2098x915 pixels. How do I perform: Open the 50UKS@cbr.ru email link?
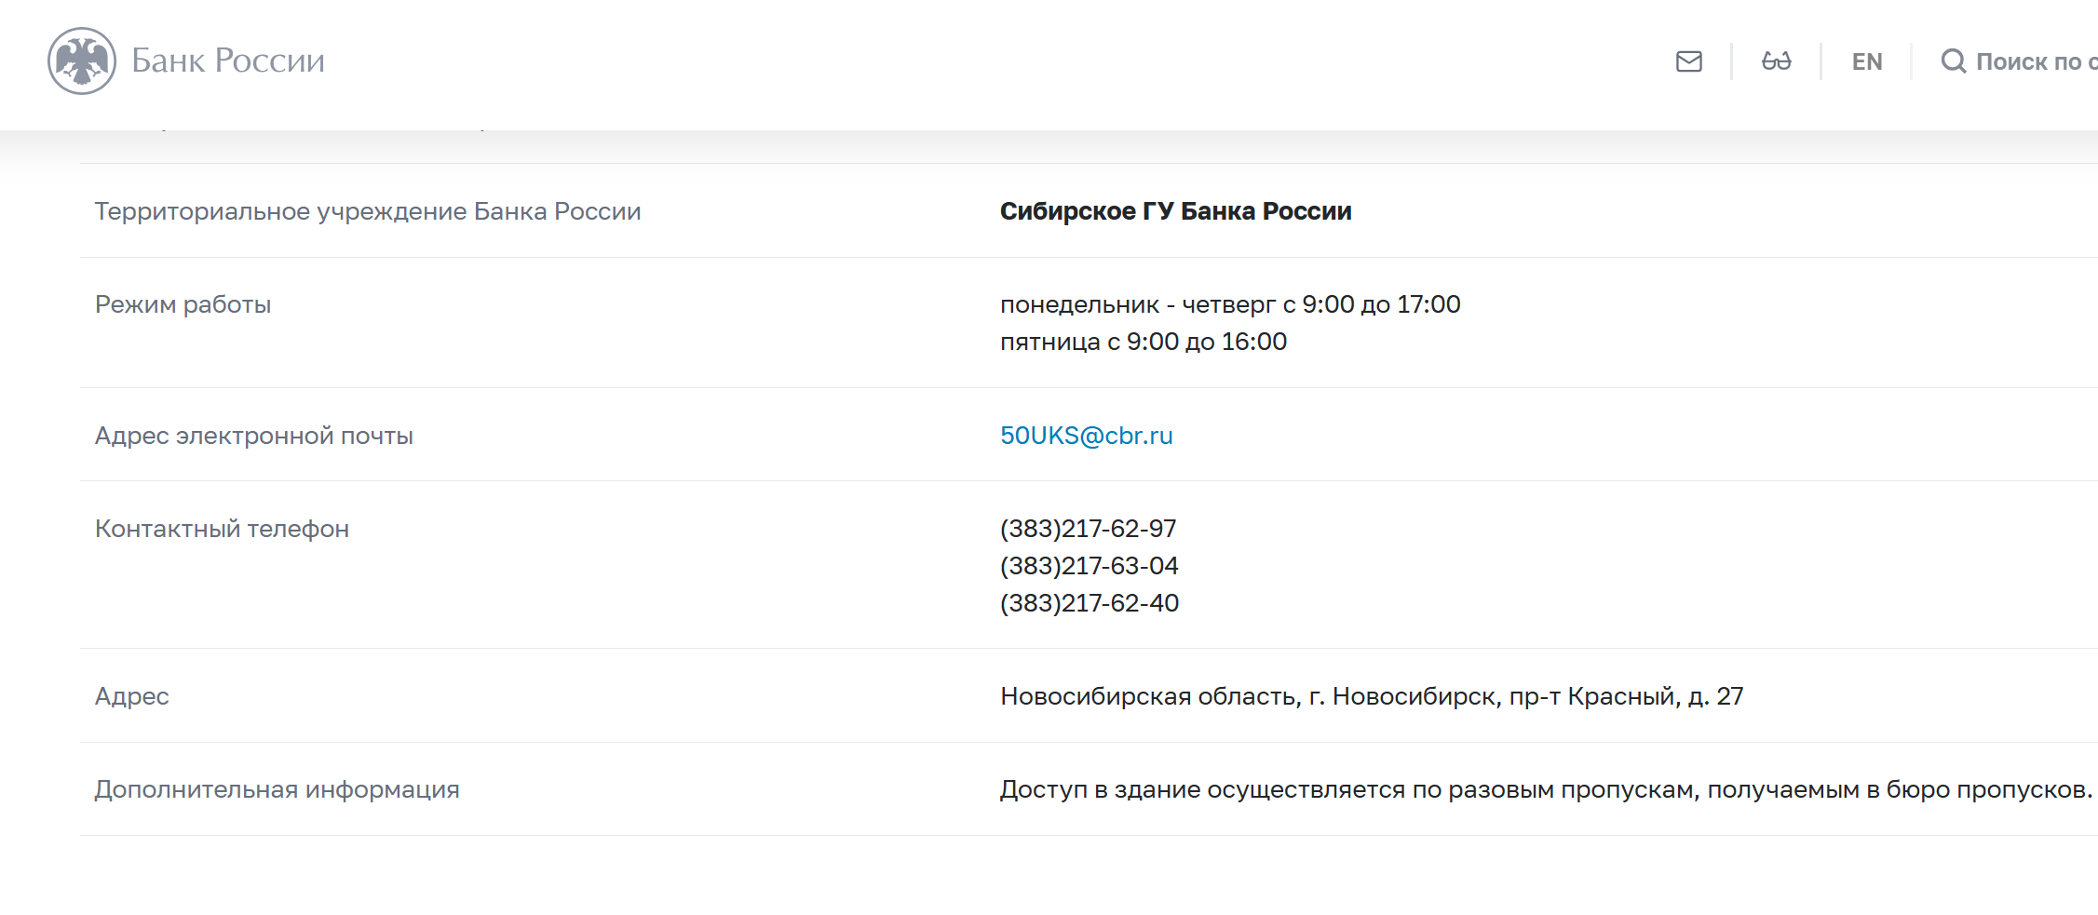tap(1087, 435)
